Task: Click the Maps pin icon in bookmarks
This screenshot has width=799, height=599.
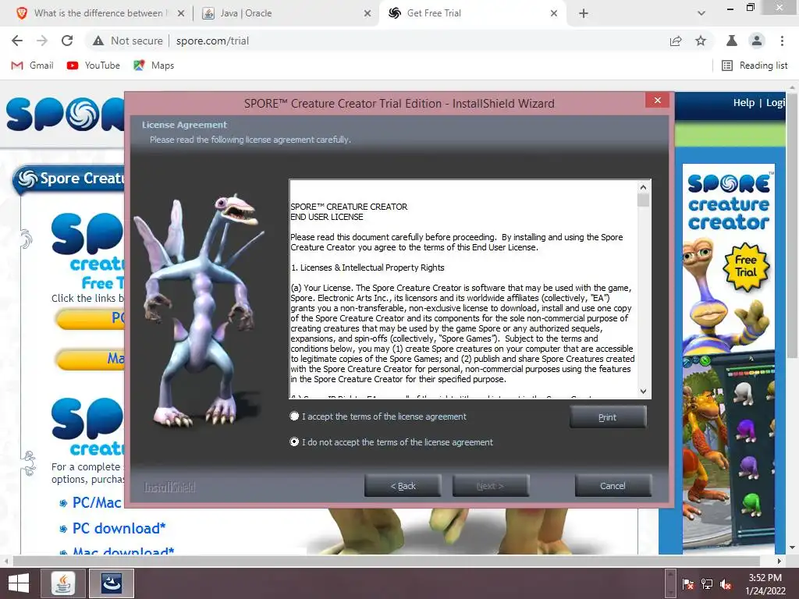Action: tap(139, 66)
